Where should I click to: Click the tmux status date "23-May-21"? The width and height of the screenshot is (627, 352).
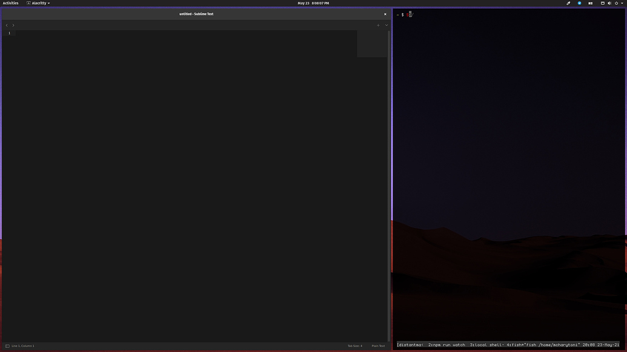pos(608,345)
